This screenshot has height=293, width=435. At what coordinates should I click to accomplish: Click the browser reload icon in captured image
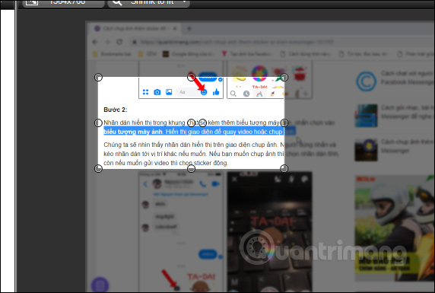pos(119,42)
